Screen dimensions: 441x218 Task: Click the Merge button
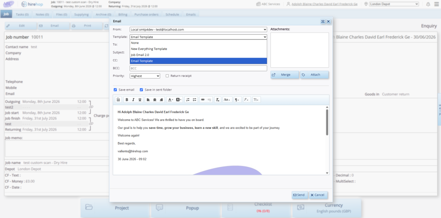285,75
